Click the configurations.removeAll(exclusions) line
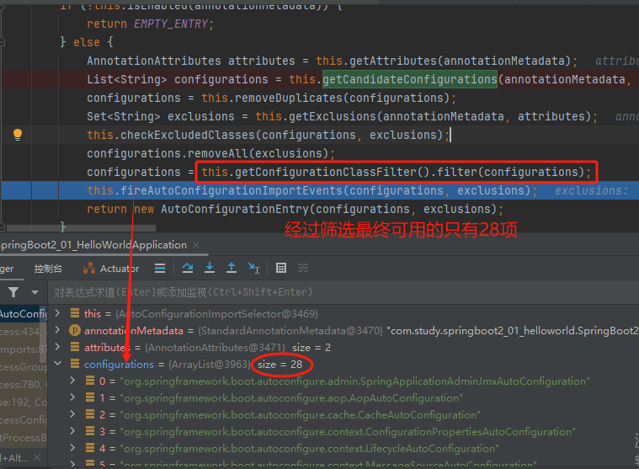 click(x=210, y=153)
